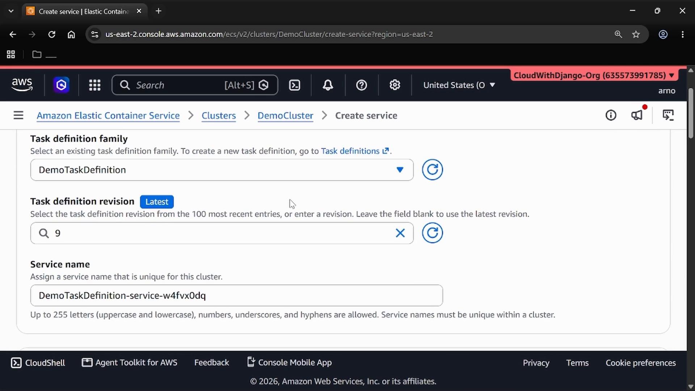Screen dimensions: 695x391
Task: Open the Terms link in the footer
Action: click(x=577, y=363)
